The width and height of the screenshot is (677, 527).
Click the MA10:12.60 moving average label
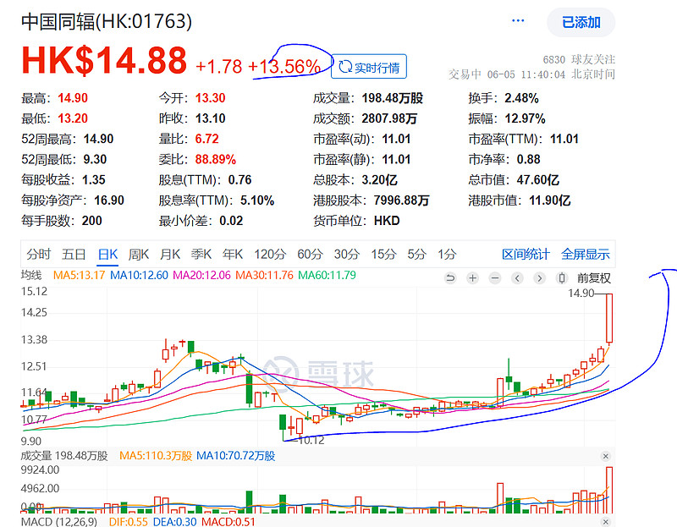pos(139,276)
